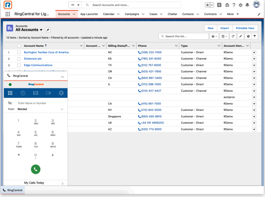Open the Setup gear icon
The height and width of the screenshot is (197, 265).
coord(240,5)
